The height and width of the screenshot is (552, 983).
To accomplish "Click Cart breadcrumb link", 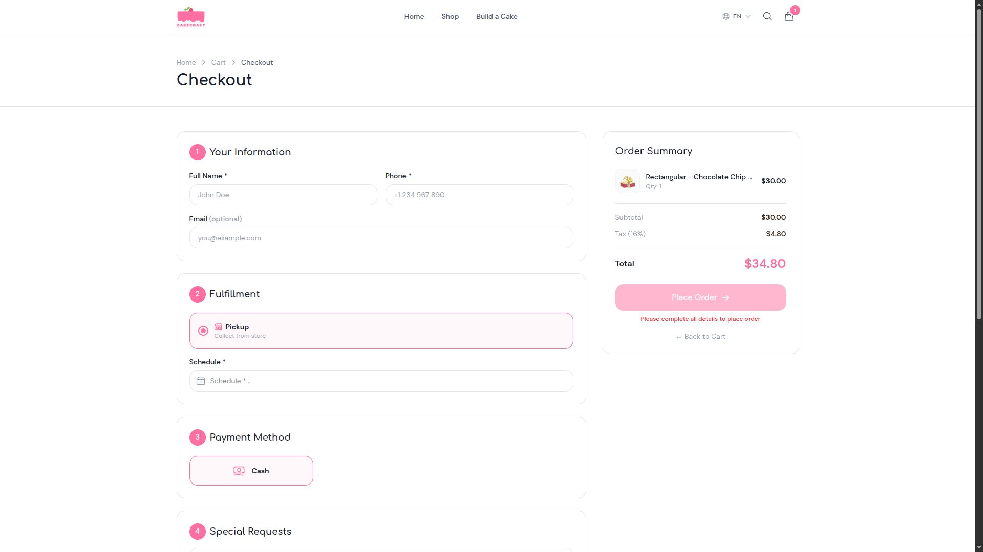I will pyautogui.click(x=218, y=62).
